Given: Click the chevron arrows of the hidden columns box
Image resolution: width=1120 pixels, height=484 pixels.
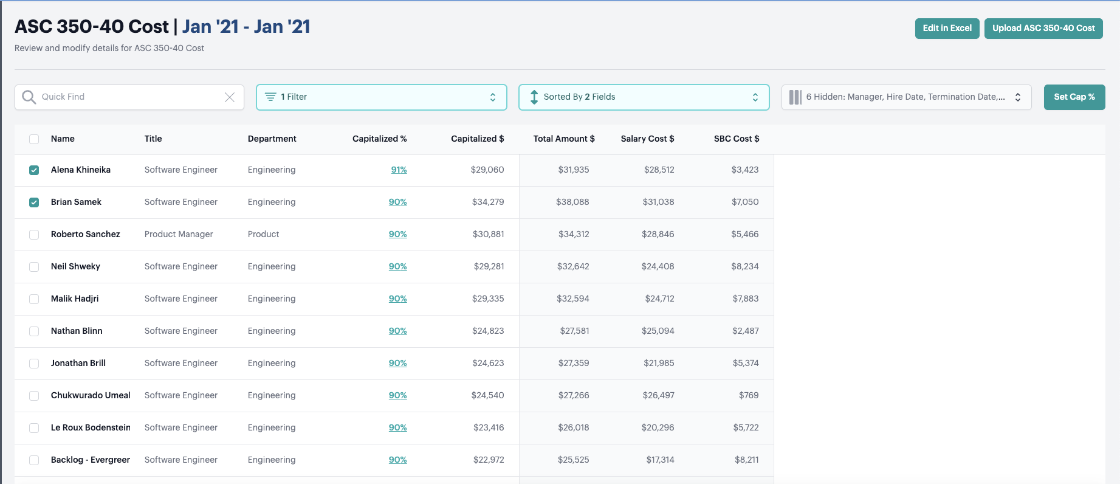Looking at the screenshot, I should (1018, 97).
